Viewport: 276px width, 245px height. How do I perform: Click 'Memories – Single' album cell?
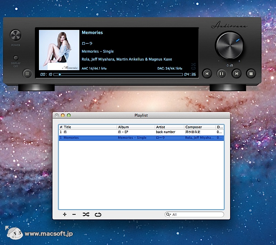pyautogui.click(x=132, y=138)
